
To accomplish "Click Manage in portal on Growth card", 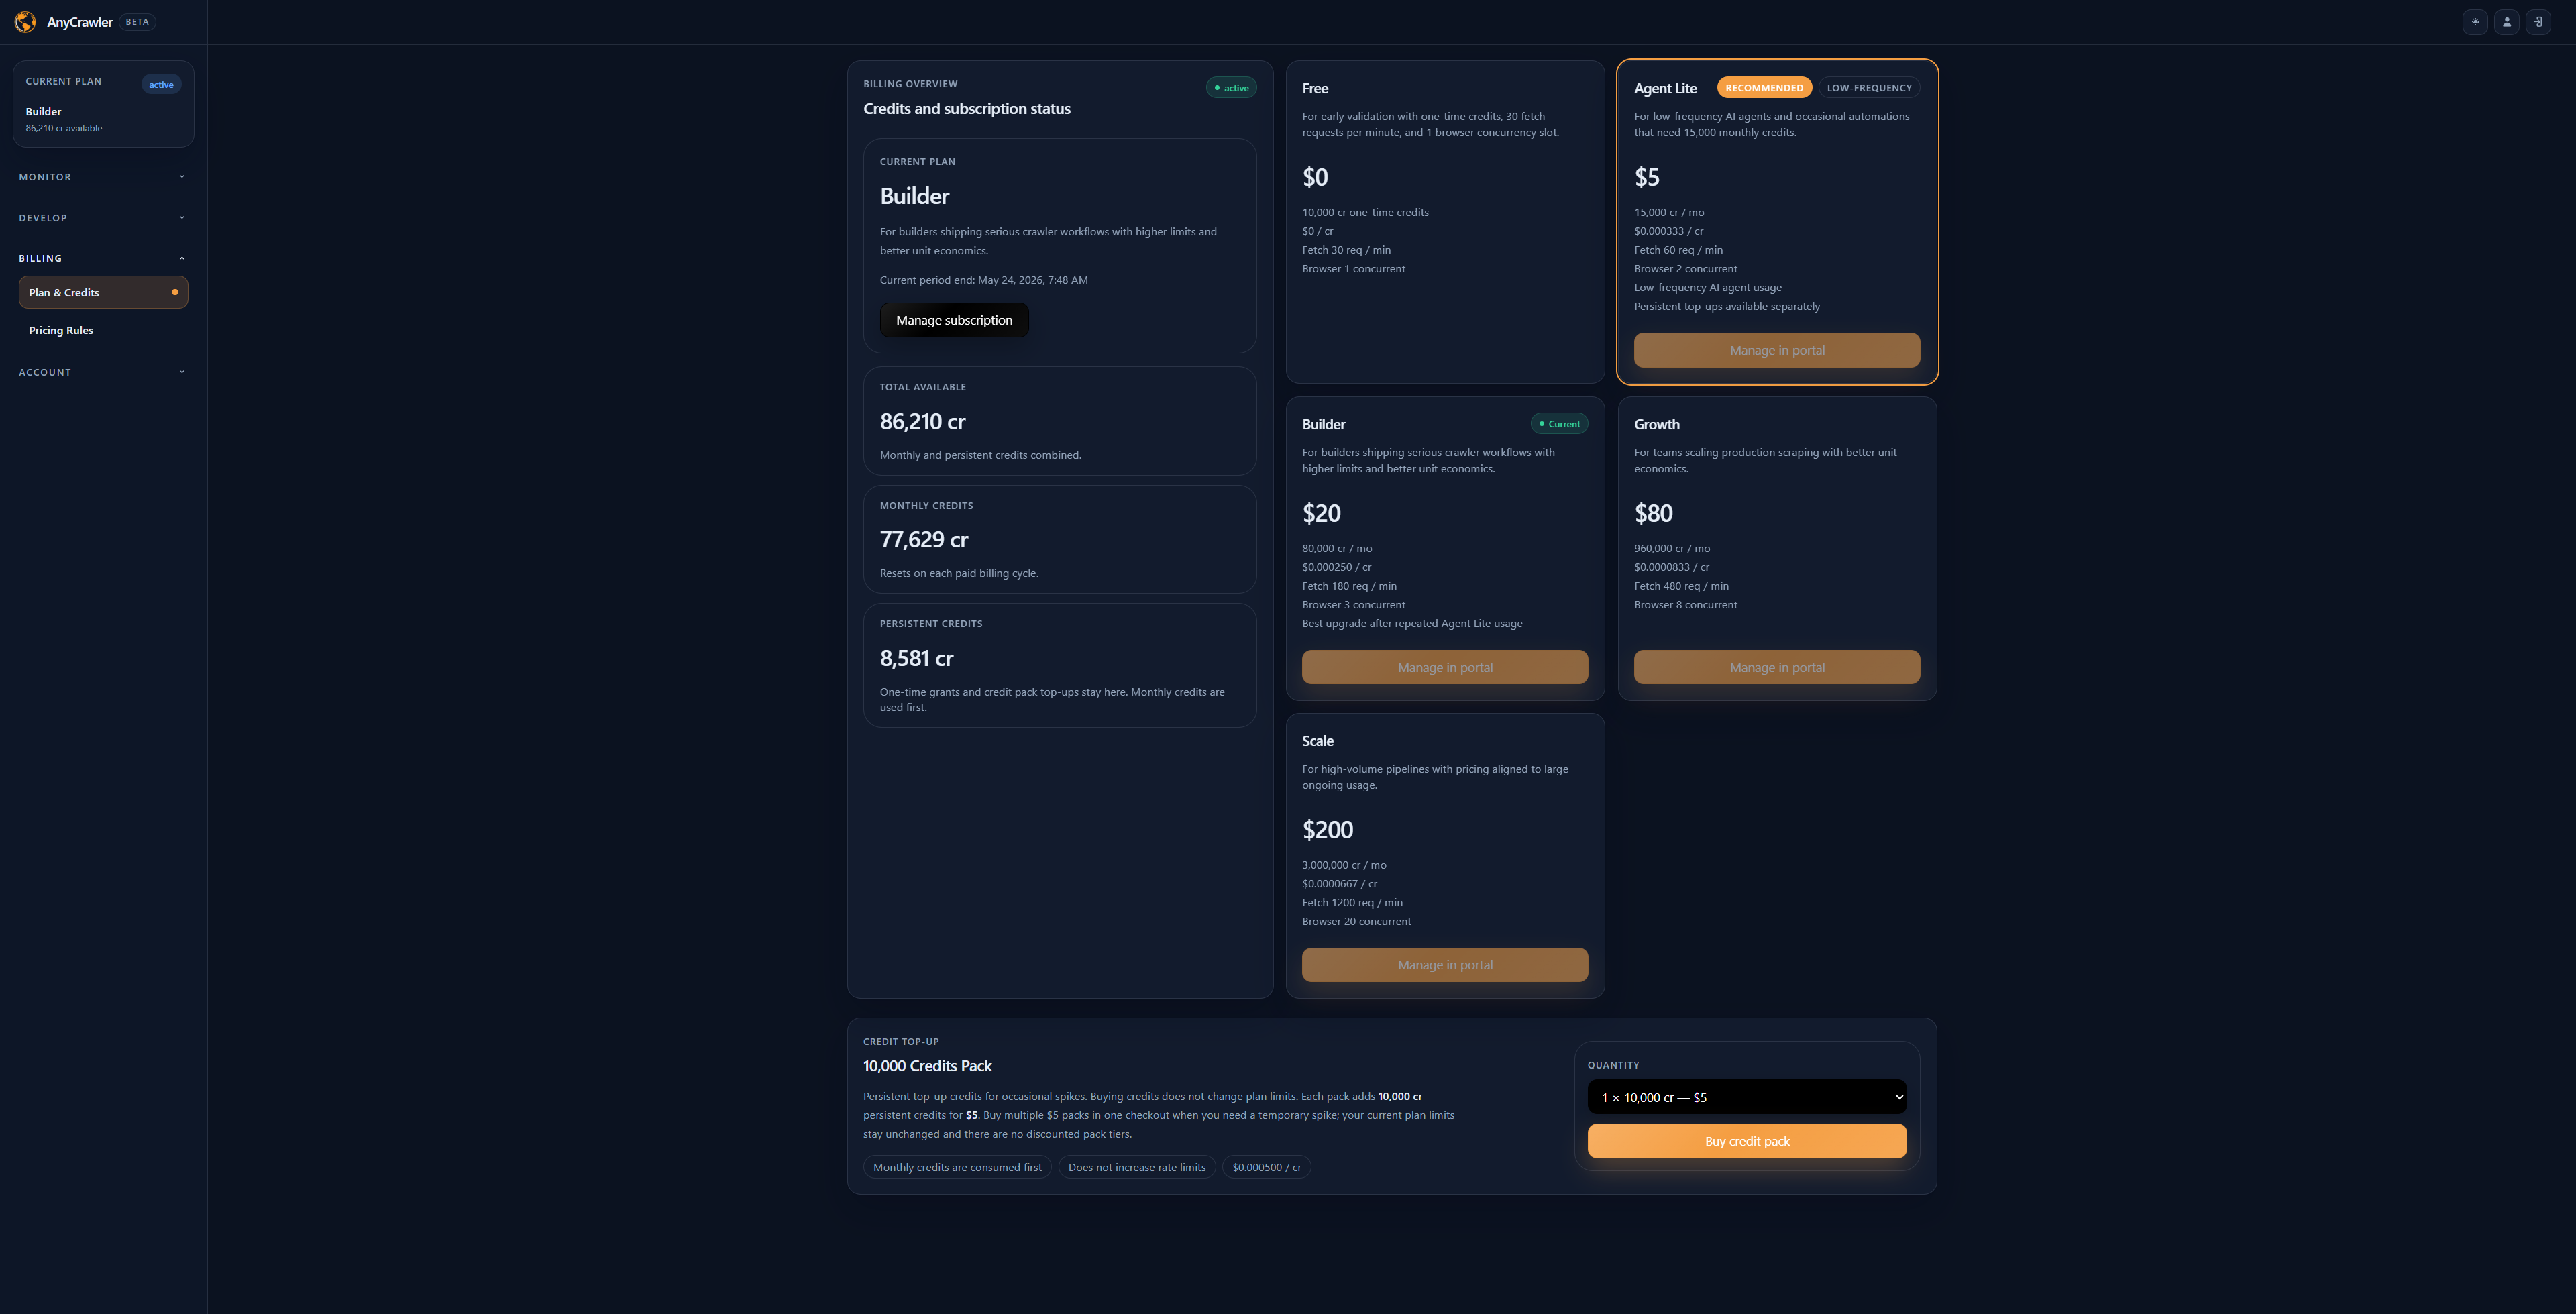I will point(1776,667).
